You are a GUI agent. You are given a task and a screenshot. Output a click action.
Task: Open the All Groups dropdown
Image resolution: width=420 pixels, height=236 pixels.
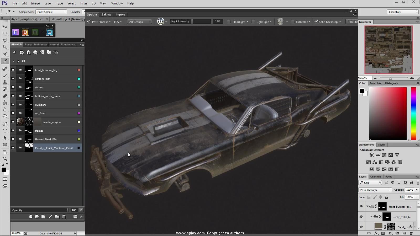tap(140, 22)
